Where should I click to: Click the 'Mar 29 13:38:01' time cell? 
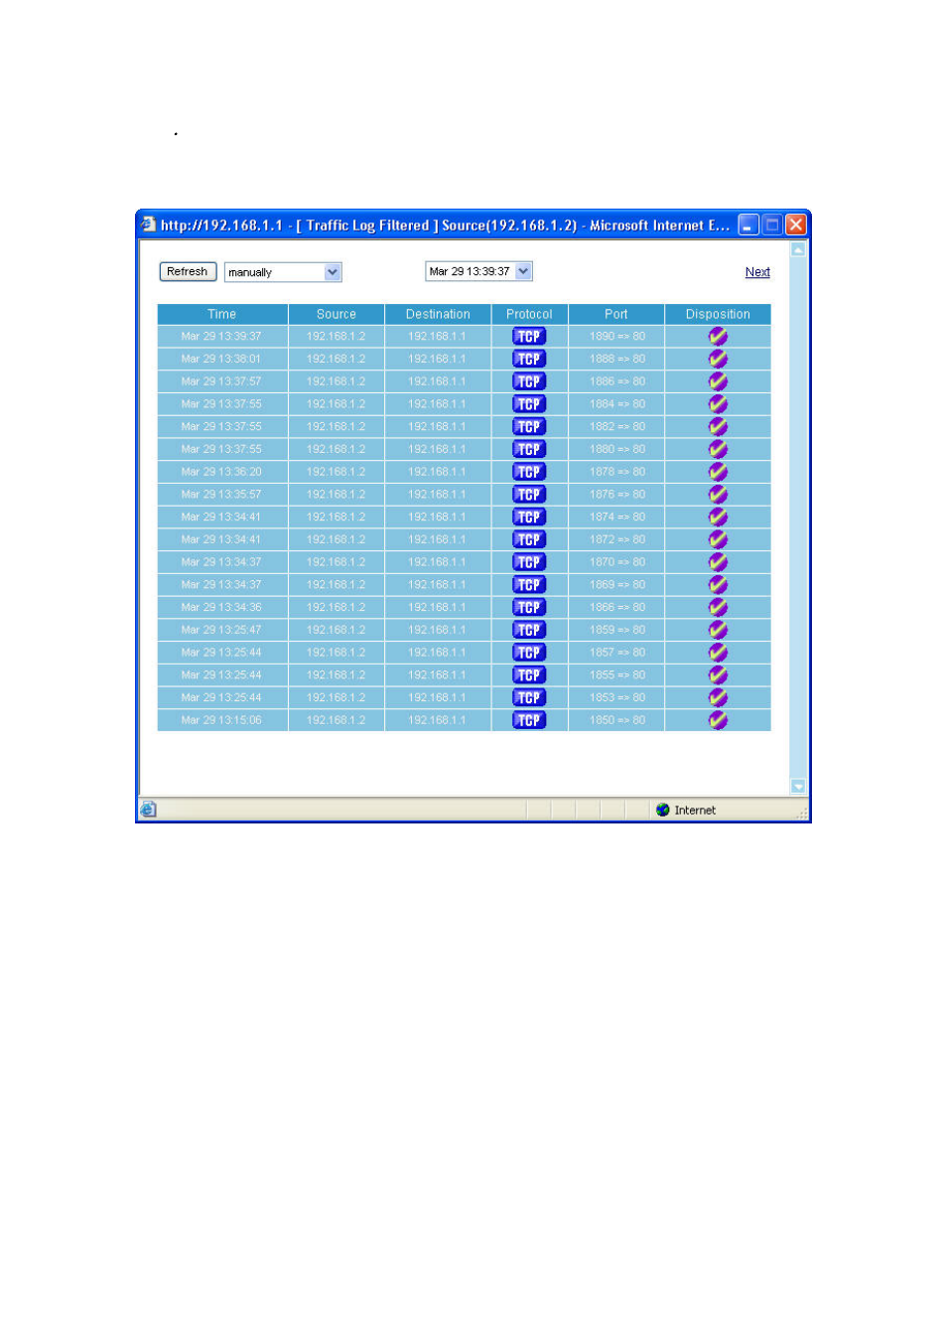point(221,360)
